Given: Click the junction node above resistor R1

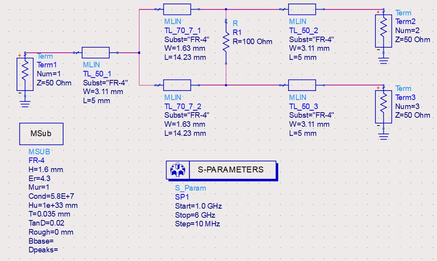Looking at the screenshot, I should tap(226, 9).
